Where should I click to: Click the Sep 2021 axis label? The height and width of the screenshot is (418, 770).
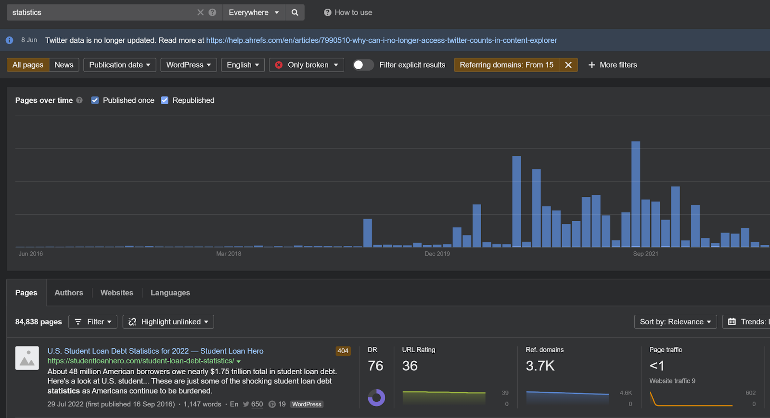tap(645, 254)
